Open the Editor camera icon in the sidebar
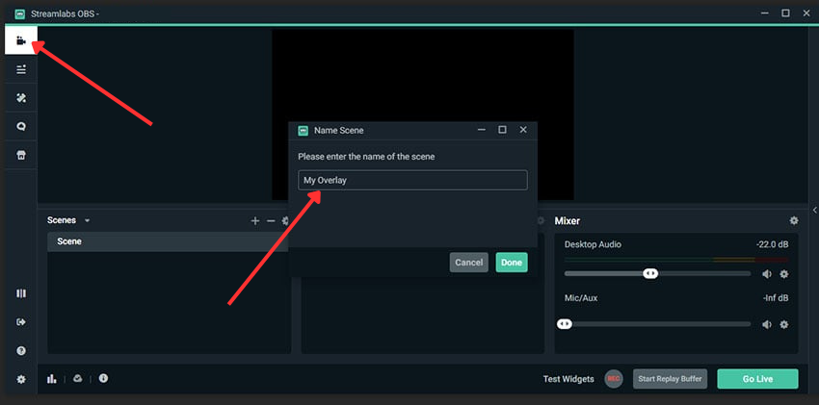Screen dimensions: 819x405 click(21, 40)
